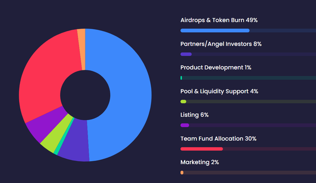Click the orange Marketing progress bar dot
The height and width of the screenshot is (183, 316).
tap(182, 173)
